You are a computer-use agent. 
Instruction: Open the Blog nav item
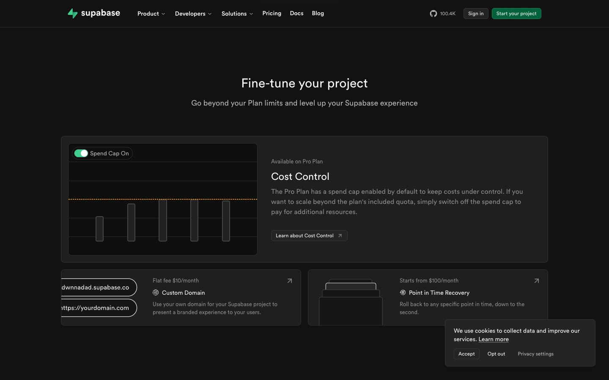pyautogui.click(x=318, y=14)
